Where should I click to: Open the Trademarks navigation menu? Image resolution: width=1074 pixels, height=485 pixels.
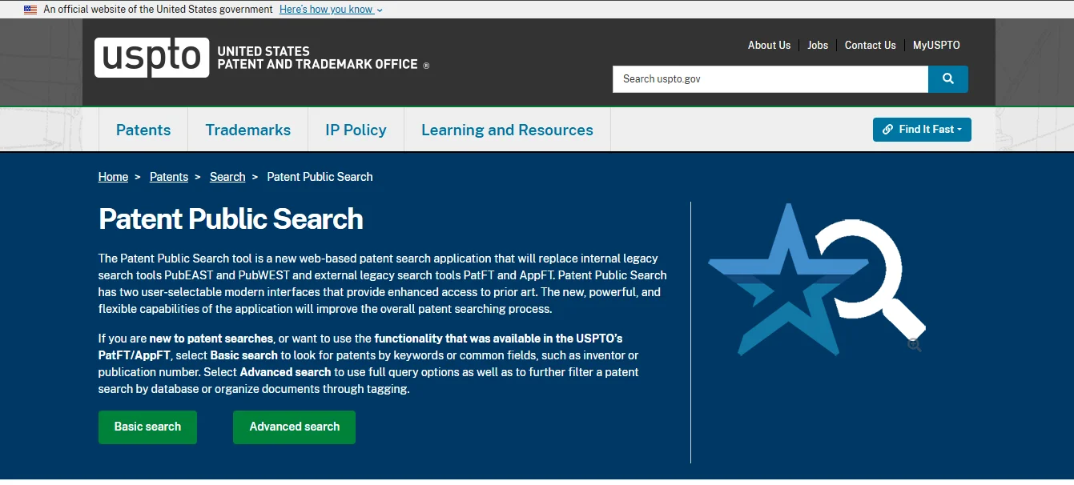248,130
